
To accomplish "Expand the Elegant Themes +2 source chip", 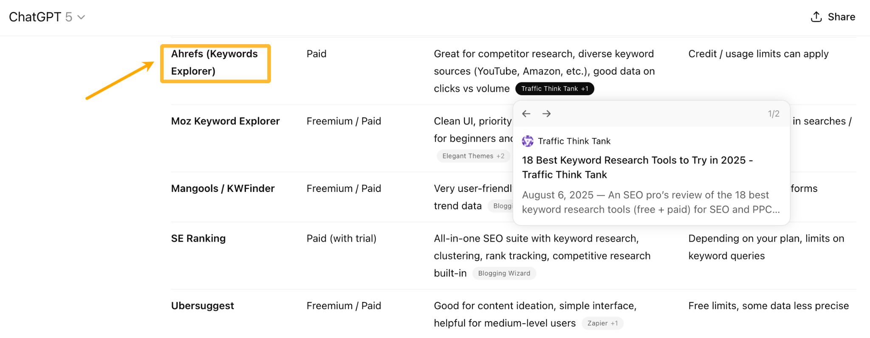I will pos(473,156).
